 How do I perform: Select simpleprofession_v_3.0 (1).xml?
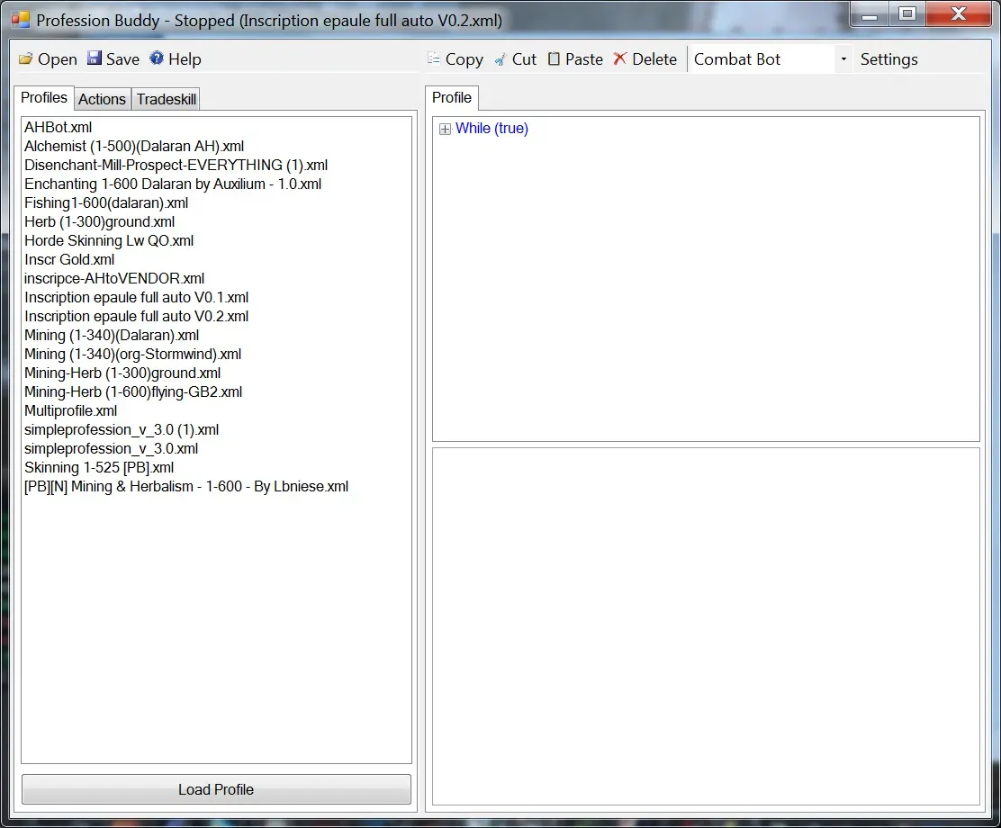coord(122,429)
